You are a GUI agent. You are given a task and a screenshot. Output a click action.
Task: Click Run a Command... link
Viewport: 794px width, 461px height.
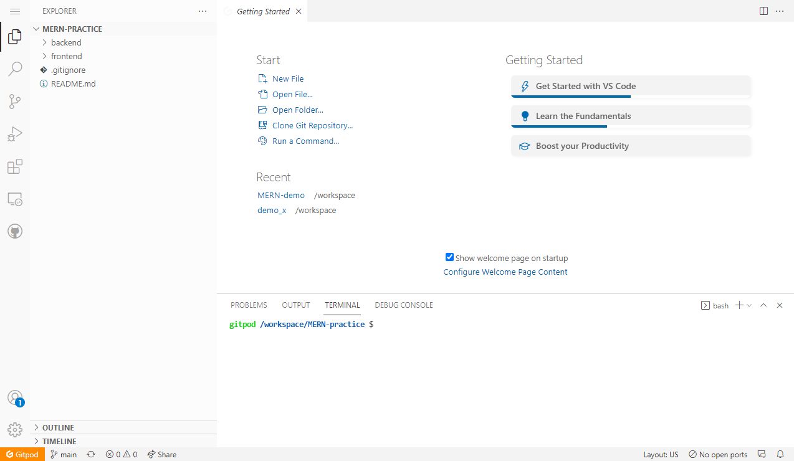click(x=298, y=141)
